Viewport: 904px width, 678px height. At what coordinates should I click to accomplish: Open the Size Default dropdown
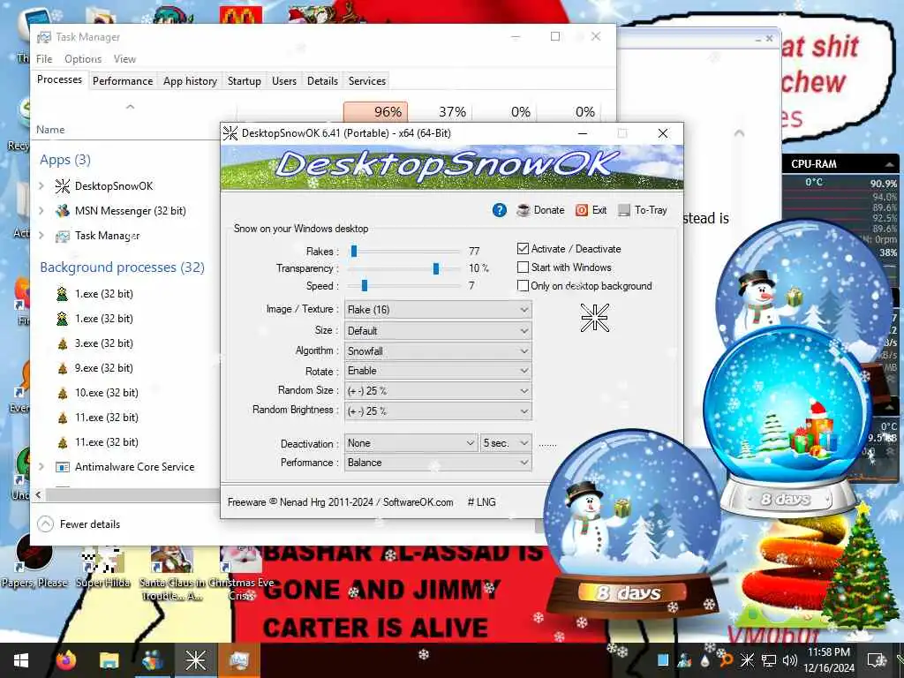438,331
